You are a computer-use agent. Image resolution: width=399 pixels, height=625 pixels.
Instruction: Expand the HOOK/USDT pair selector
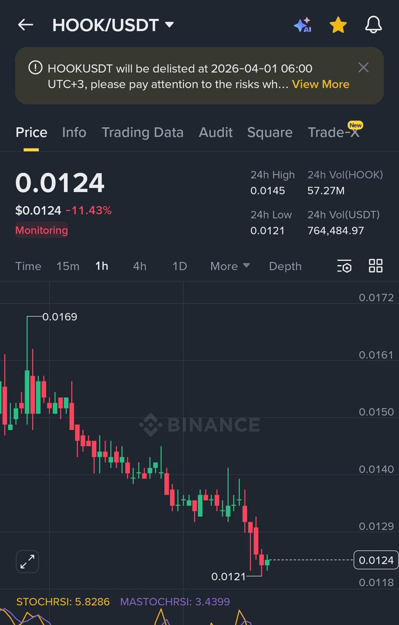113,25
